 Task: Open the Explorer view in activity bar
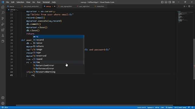pyautogui.click(x=3, y=7)
